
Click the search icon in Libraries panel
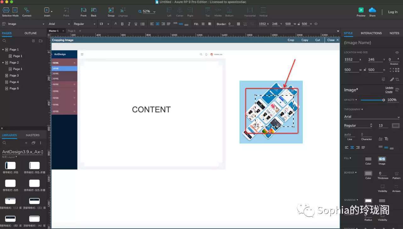click(x=4, y=143)
